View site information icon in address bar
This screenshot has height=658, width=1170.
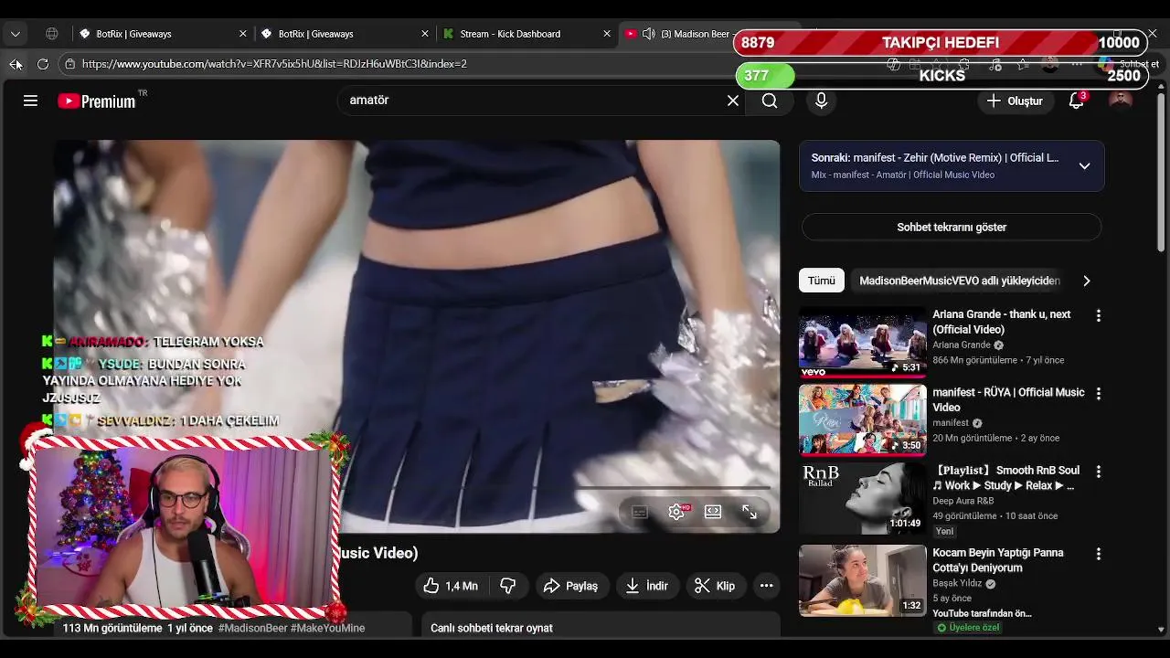pos(69,64)
